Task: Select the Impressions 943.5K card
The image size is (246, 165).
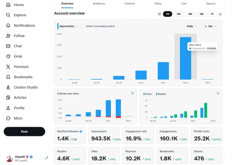Action: tap(104, 135)
